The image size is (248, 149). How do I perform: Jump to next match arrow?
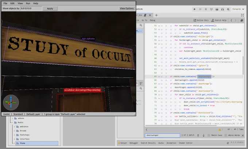(204, 135)
